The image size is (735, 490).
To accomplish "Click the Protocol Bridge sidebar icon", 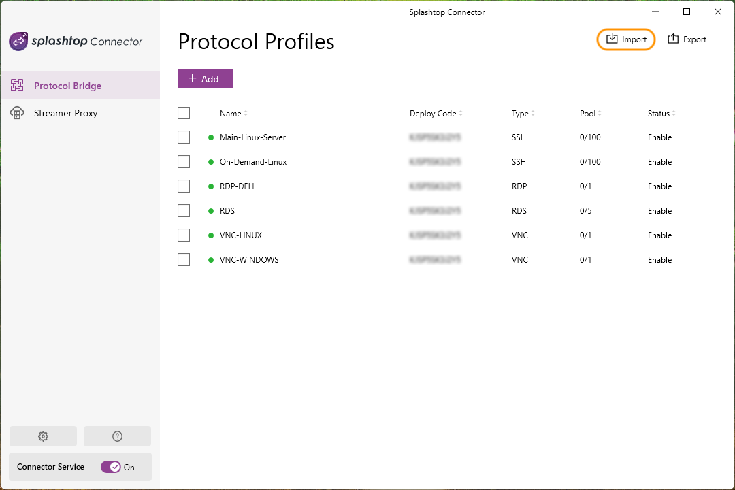I will (17, 85).
